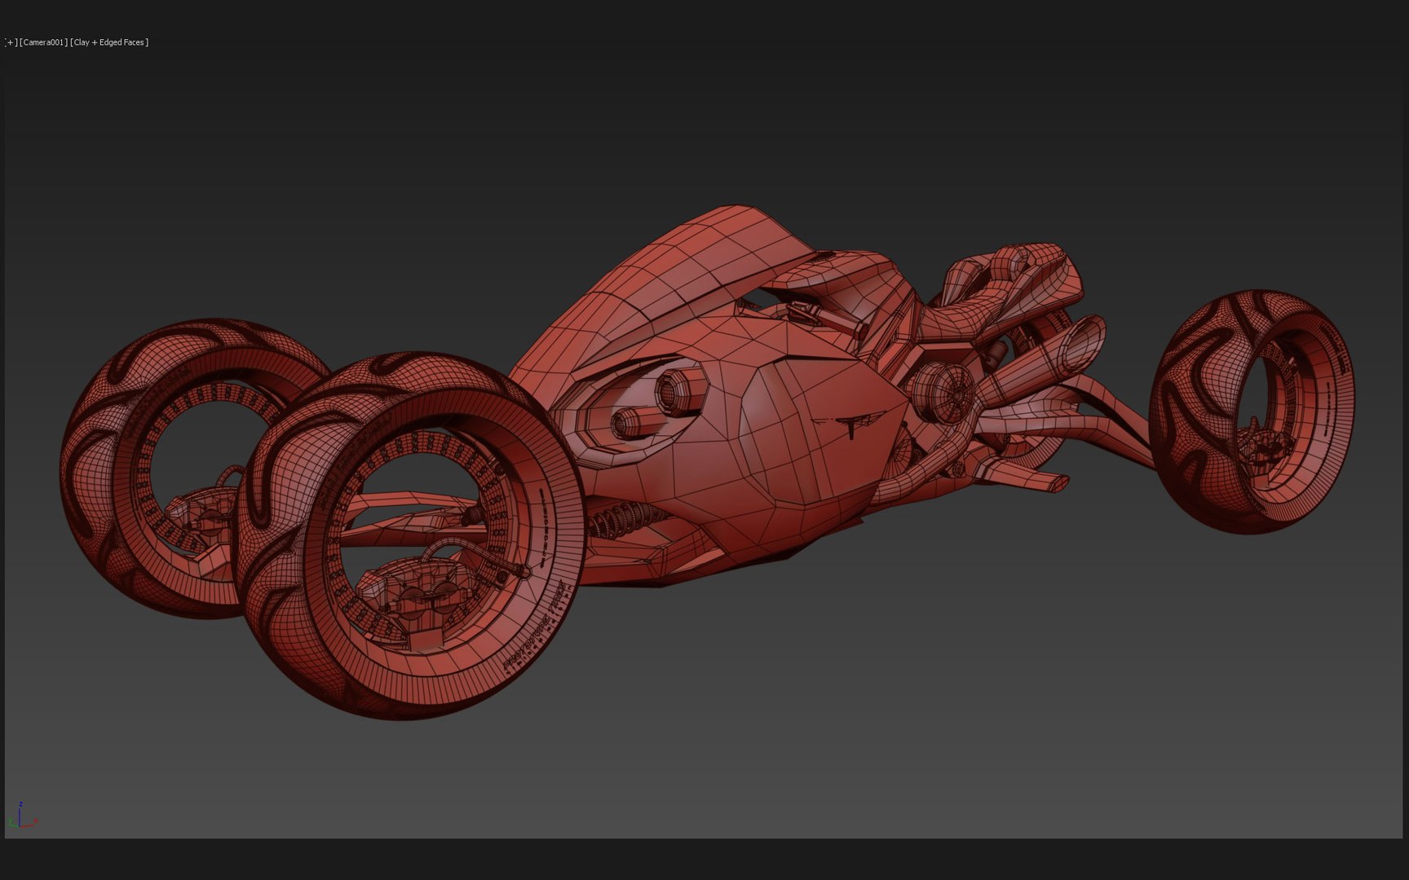1409x880 pixels.
Task: Open the Clay + Edged Faces shading menu
Action: (x=110, y=42)
